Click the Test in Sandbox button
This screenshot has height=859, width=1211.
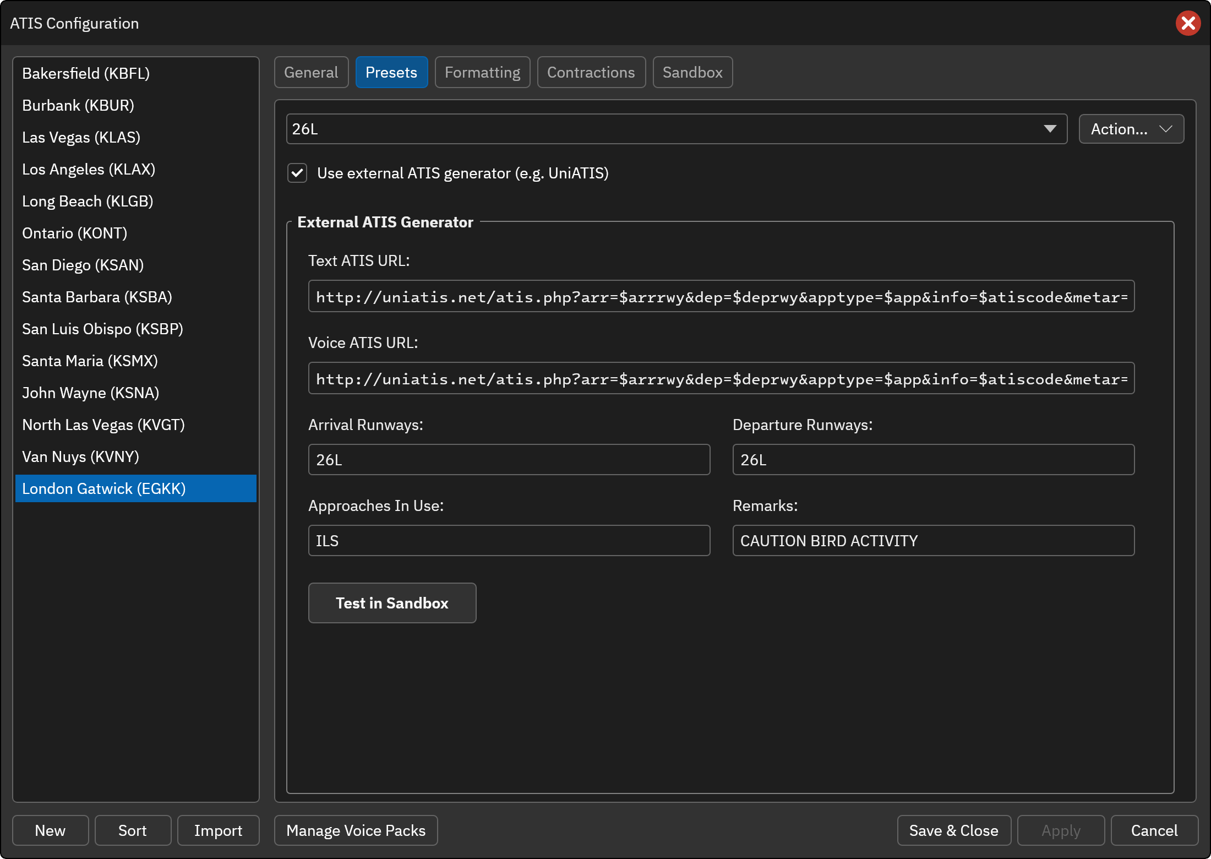click(x=392, y=603)
